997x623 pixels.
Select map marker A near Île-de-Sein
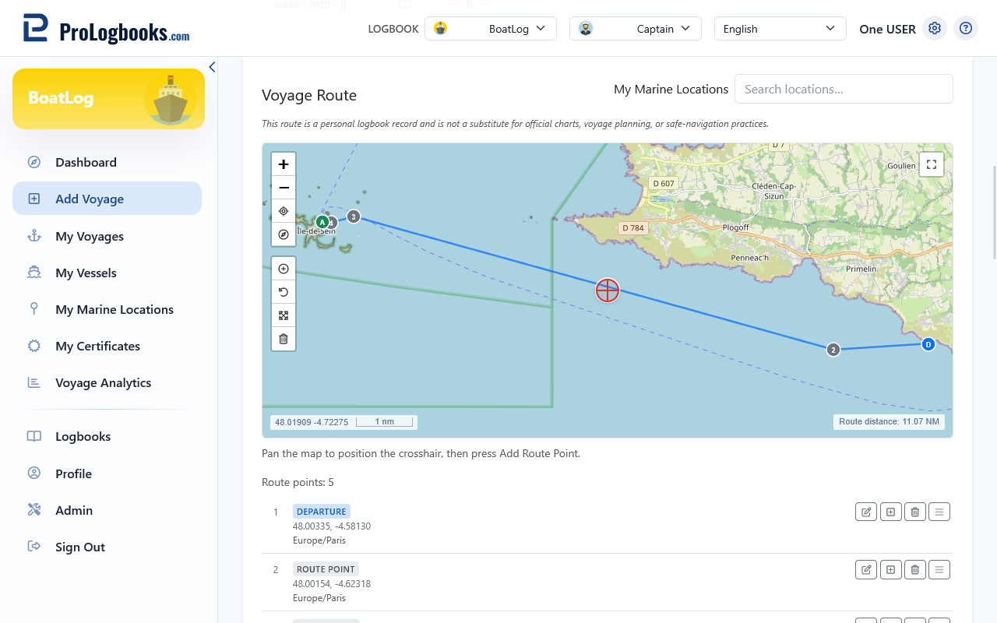tap(322, 222)
